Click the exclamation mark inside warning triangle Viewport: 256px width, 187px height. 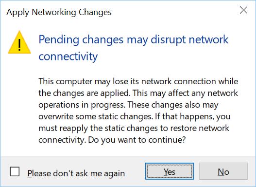pyautogui.click(x=19, y=45)
